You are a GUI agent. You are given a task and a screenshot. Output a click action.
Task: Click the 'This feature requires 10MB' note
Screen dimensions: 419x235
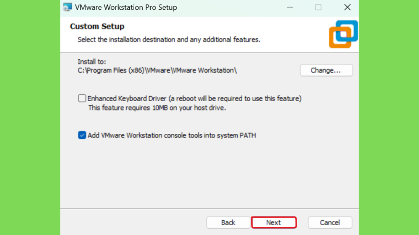pyautogui.click(x=157, y=108)
